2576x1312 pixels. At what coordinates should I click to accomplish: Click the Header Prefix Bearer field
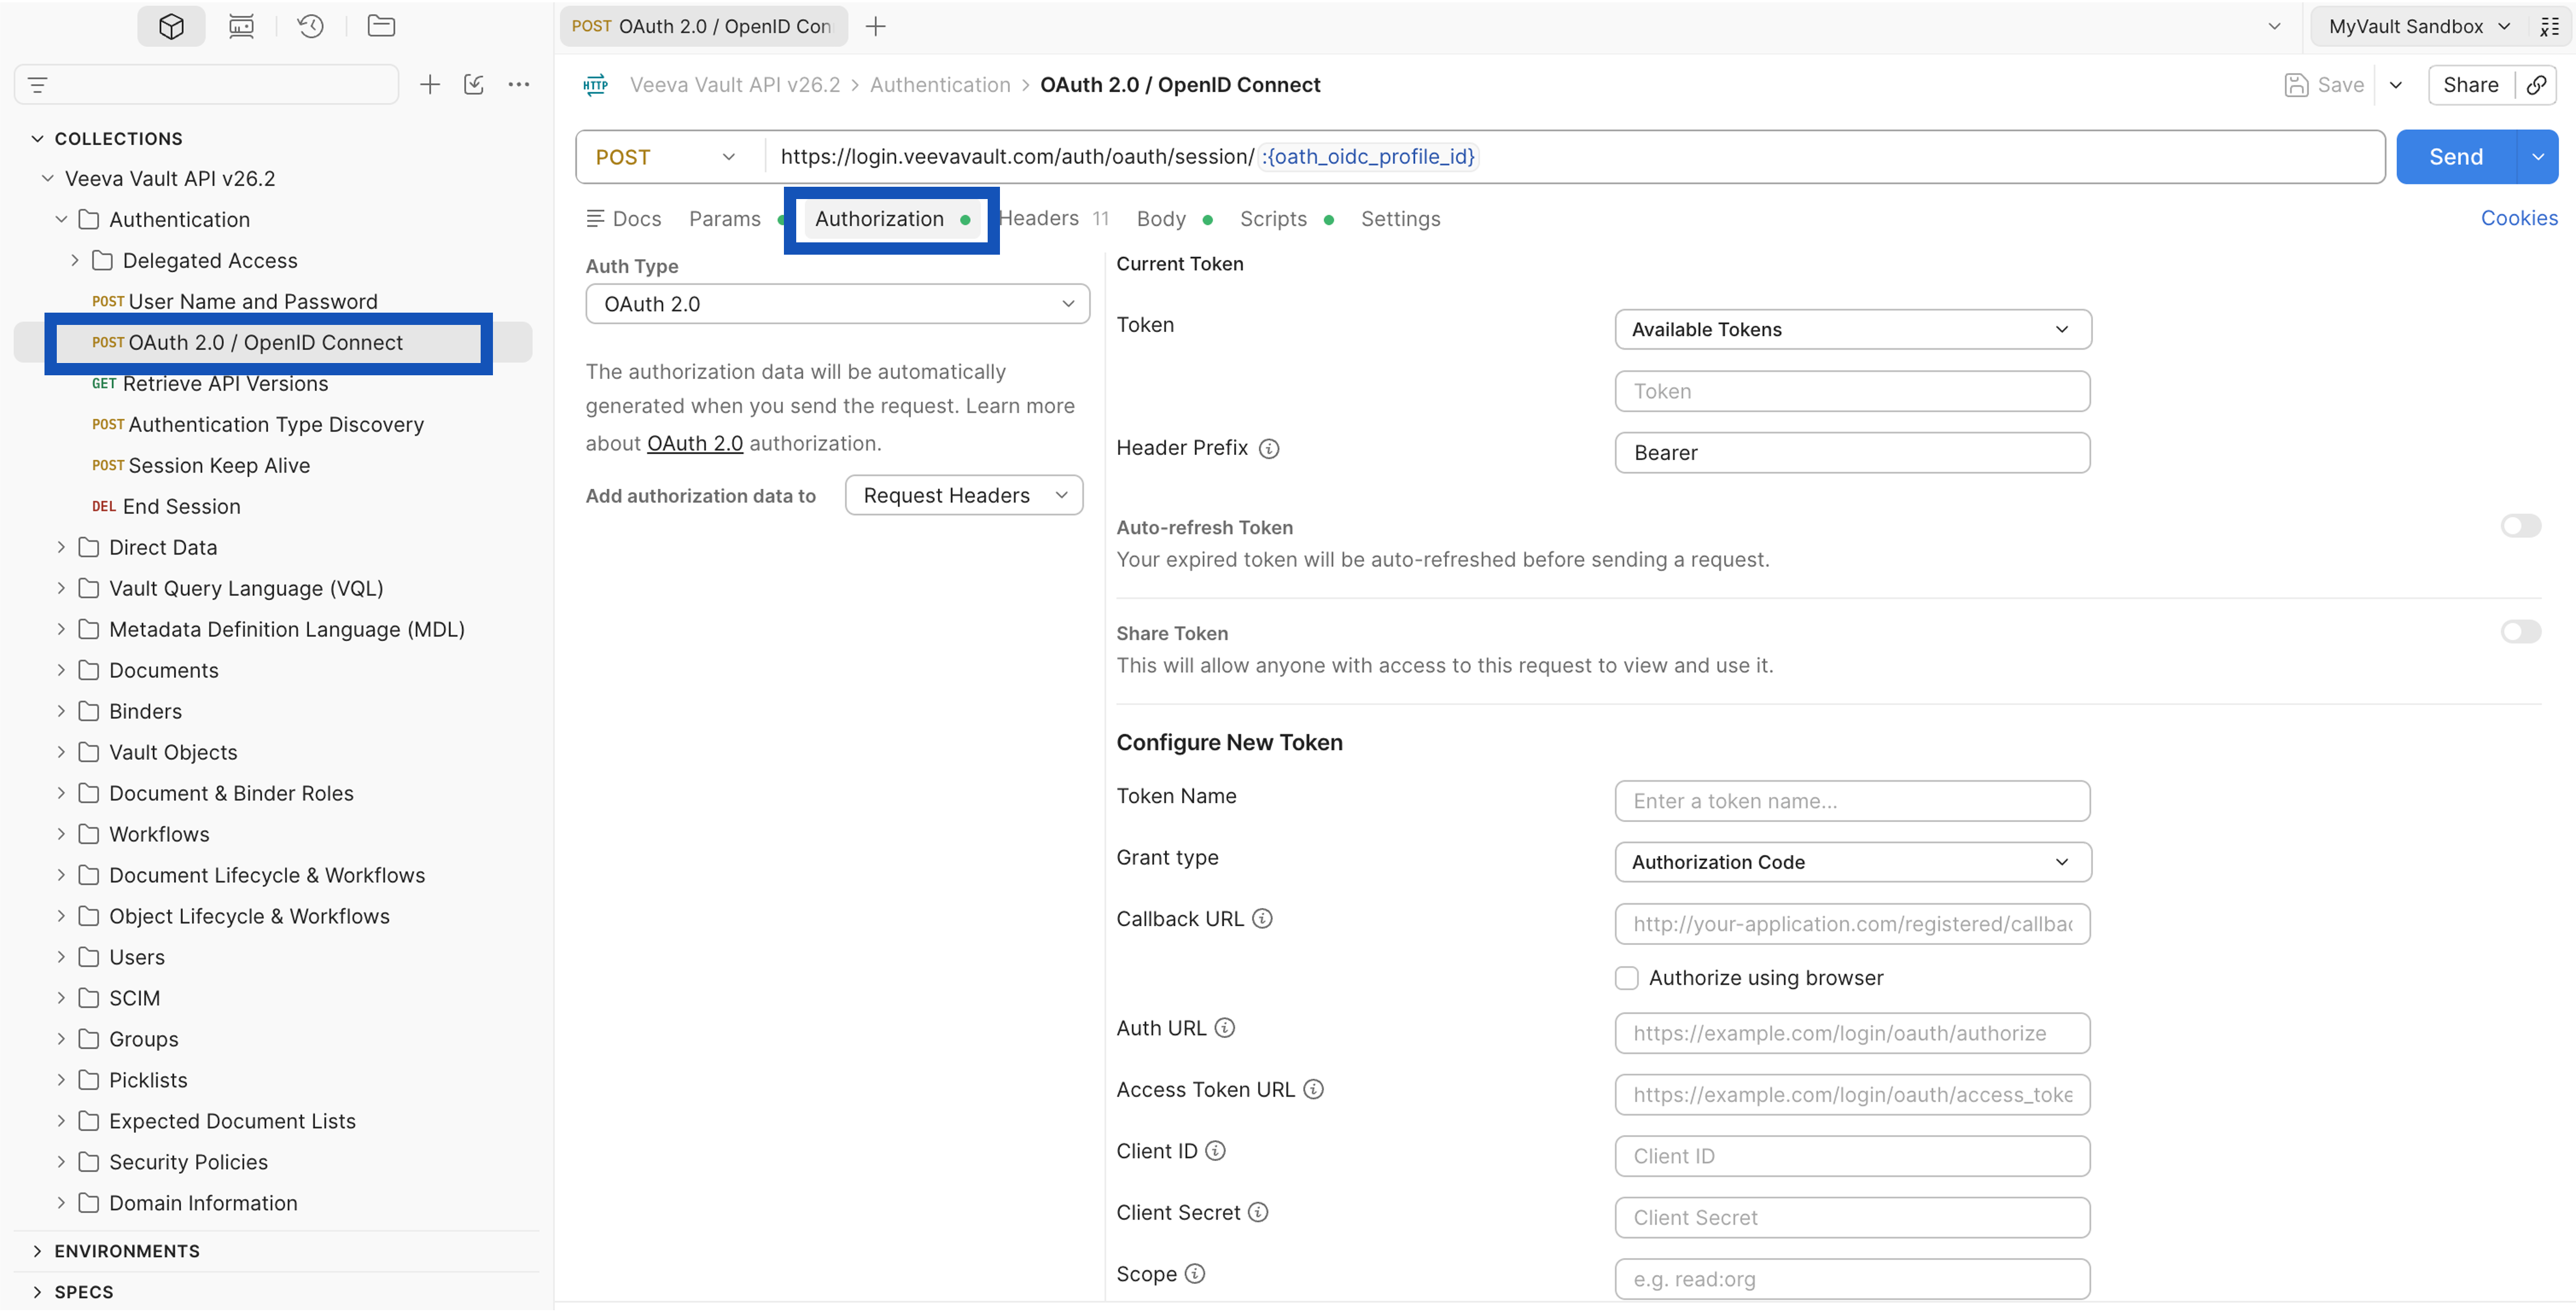point(1852,453)
